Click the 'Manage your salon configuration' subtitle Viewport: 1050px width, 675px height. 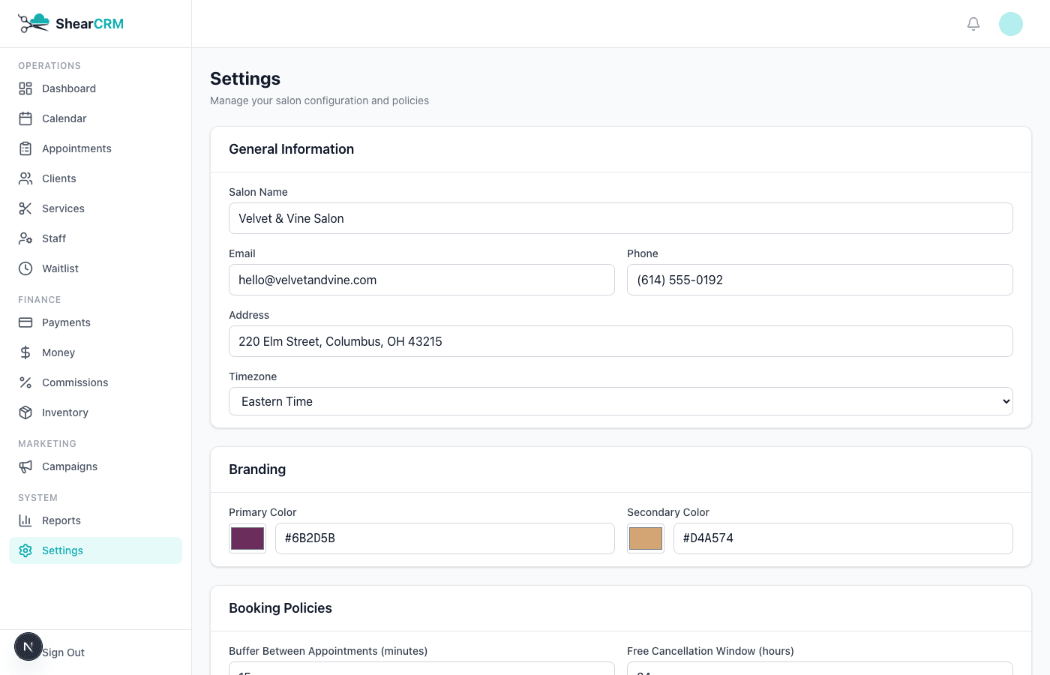click(x=319, y=100)
